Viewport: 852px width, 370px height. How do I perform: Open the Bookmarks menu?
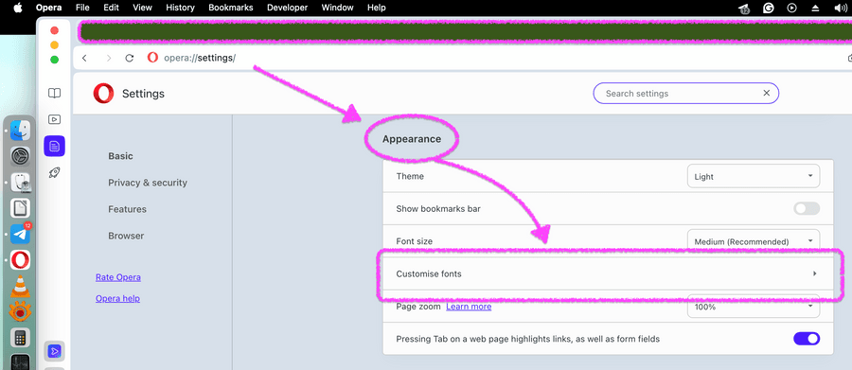coord(231,8)
